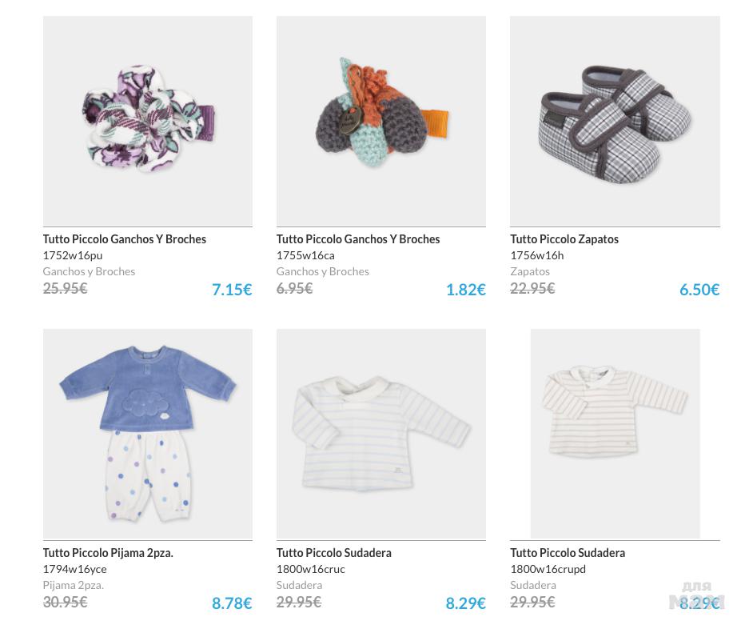737x621 pixels.
Task: Open the blue-striped sweatshirt image
Action: pyautogui.click(x=381, y=433)
